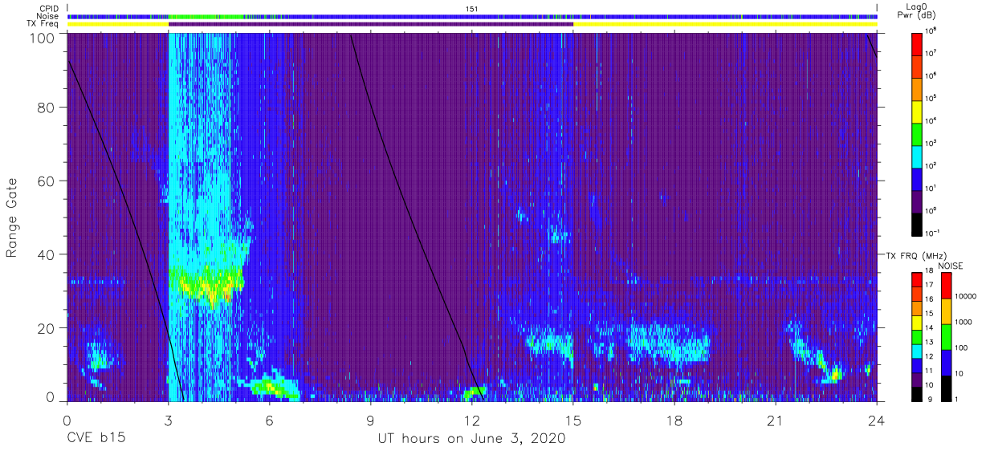This screenshot has width=986, height=455.
Task: Pick the yellow segment of the TX FRQ colorbar
Action: click(917, 322)
